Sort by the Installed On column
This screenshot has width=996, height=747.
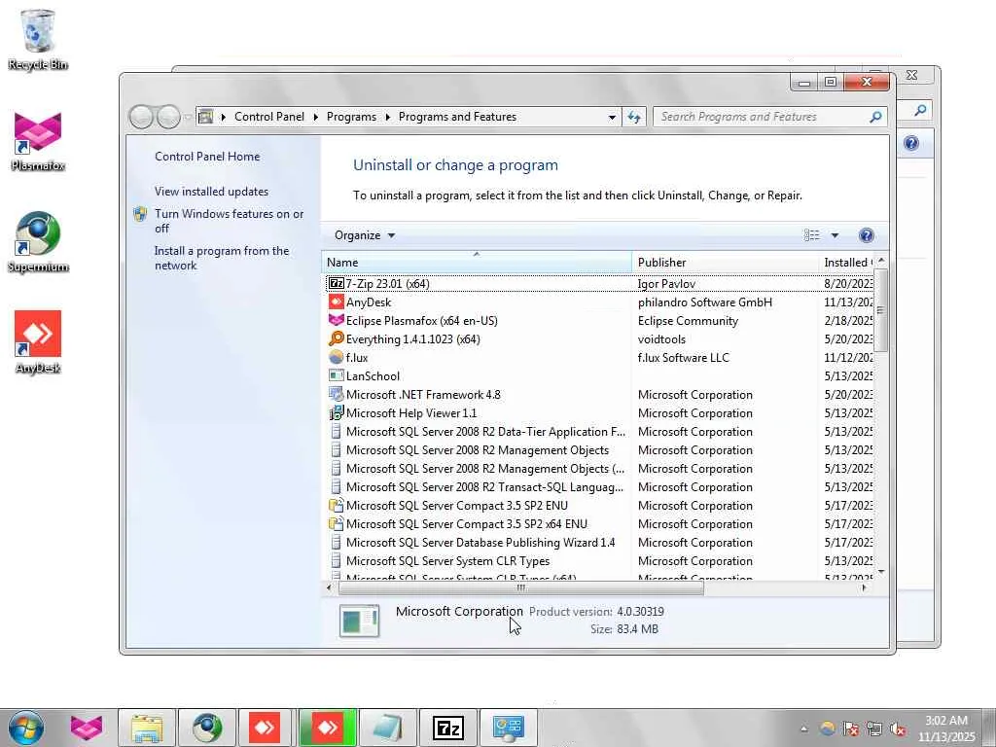[x=847, y=263]
